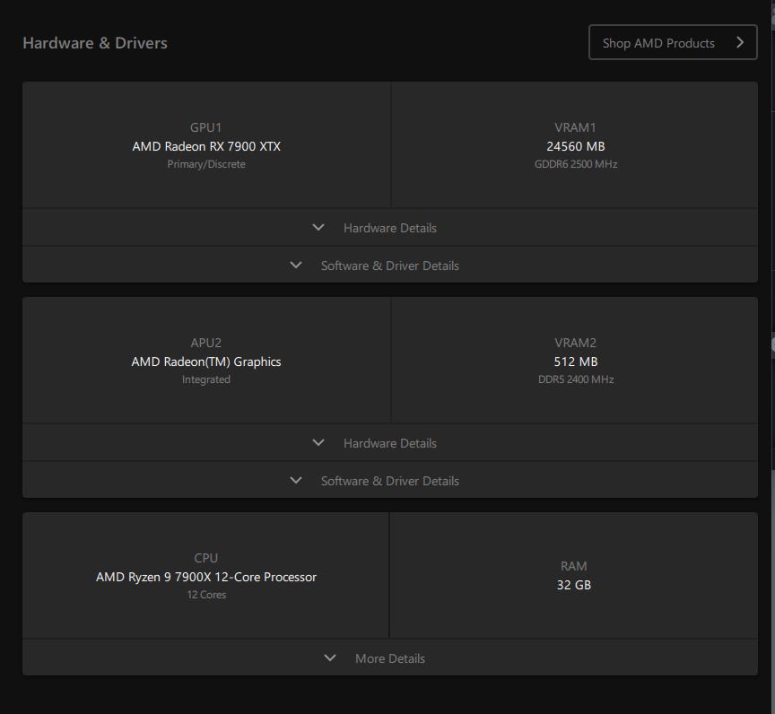The image size is (775, 714).
Task: Open the Shop AMD Products button
Action: (x=673, y=42)
